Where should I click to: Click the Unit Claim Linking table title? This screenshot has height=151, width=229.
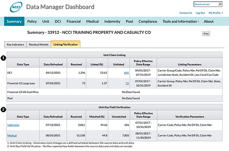[x=114, y=55]
